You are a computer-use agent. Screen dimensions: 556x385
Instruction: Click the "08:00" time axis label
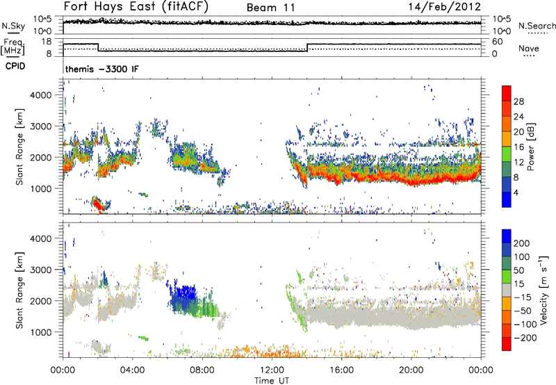click(202, 370)
